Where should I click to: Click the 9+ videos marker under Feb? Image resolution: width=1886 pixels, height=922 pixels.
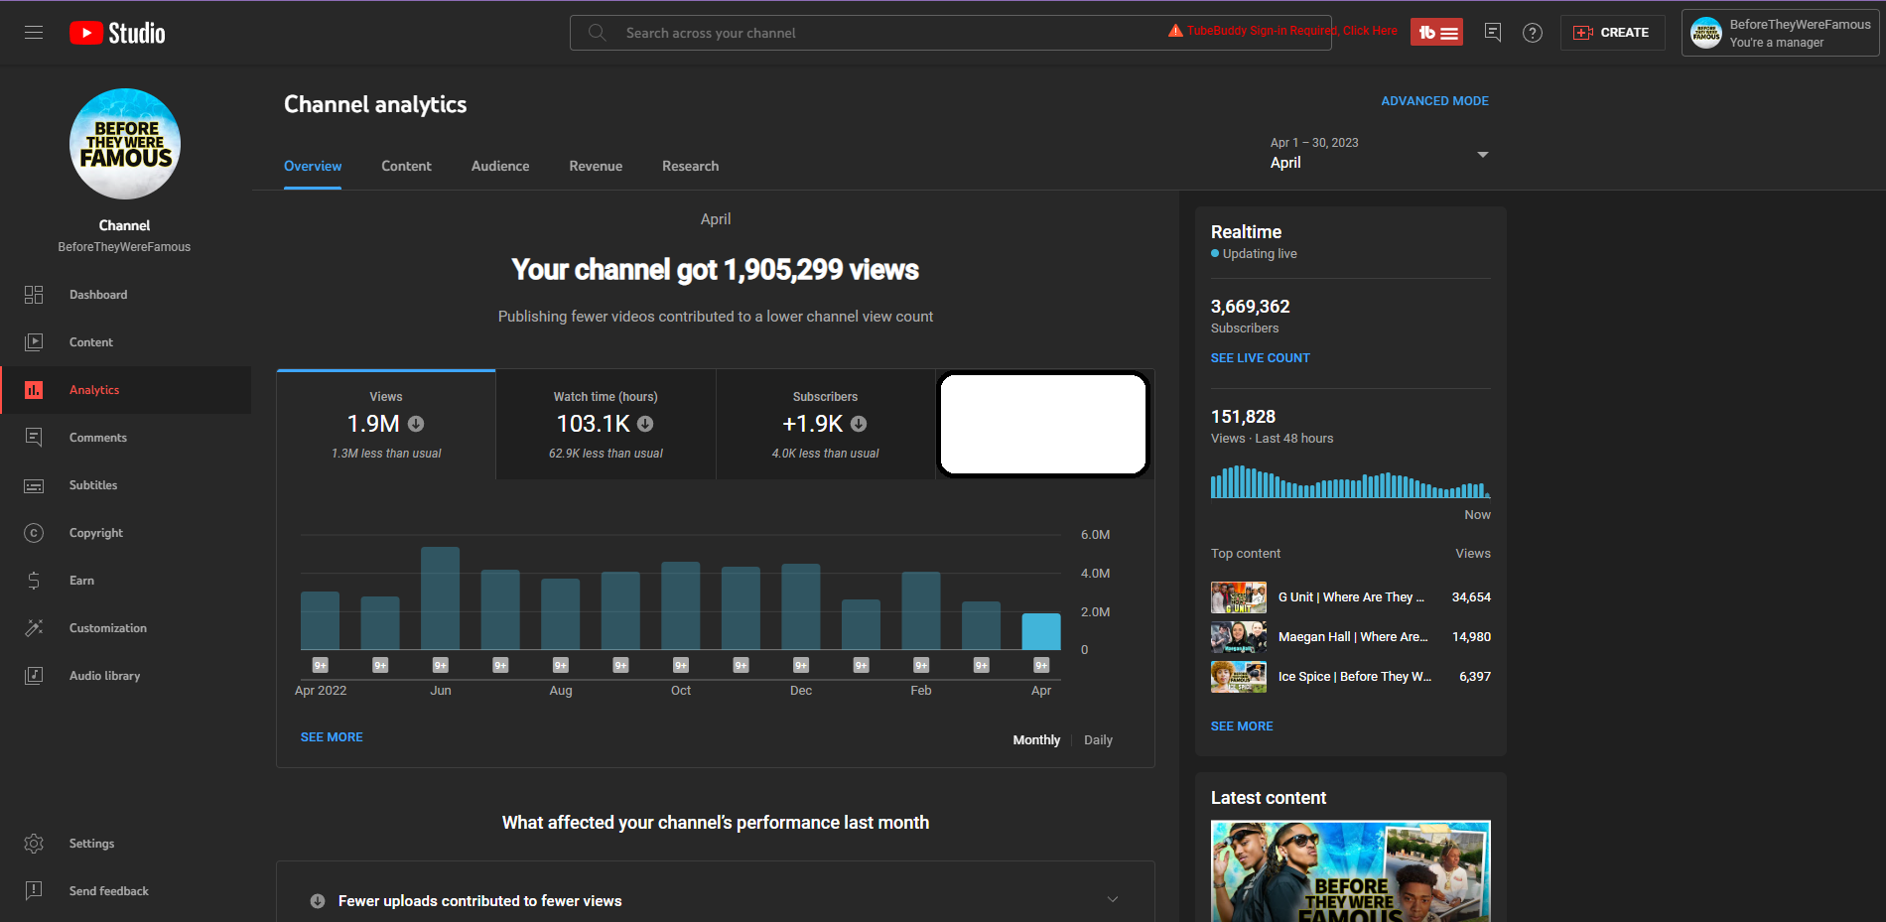point(921,665)
